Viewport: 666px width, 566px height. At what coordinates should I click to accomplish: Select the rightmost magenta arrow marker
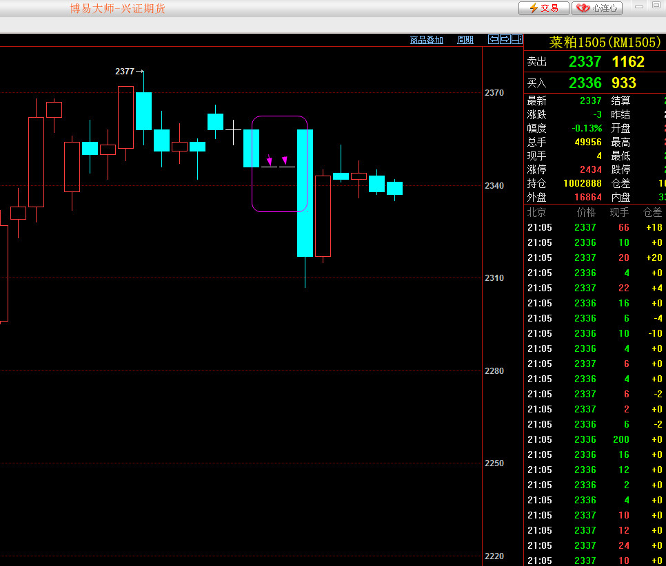(285, 160)
